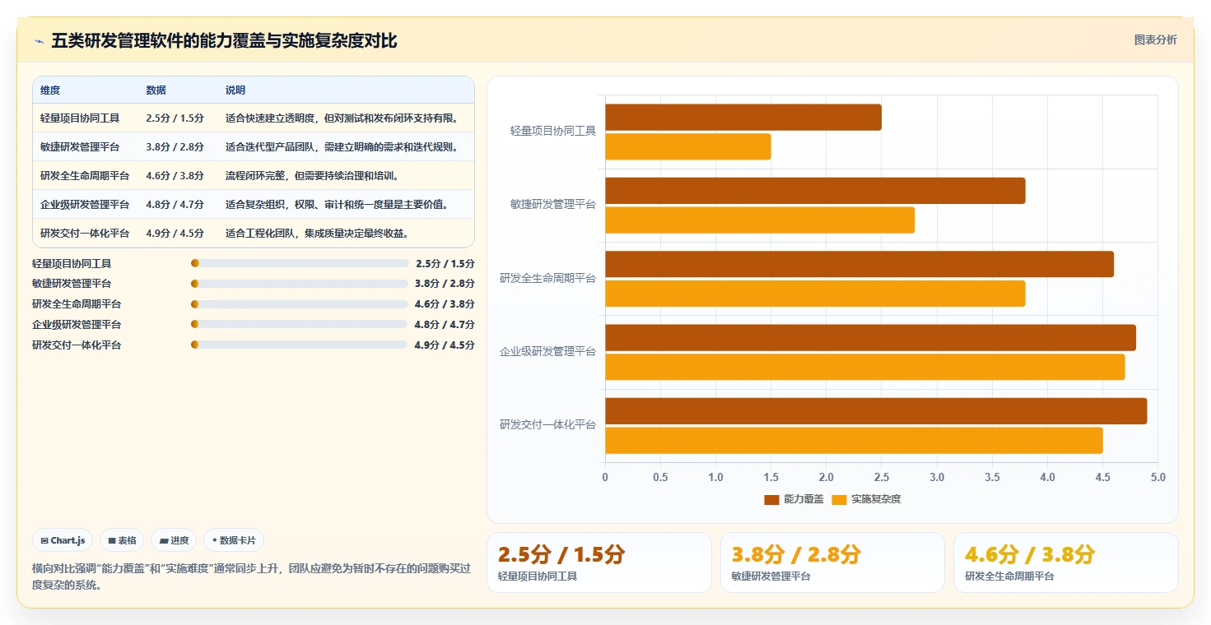Toggle the 能力覆盖 legend swatch

[x=771, y=499]
